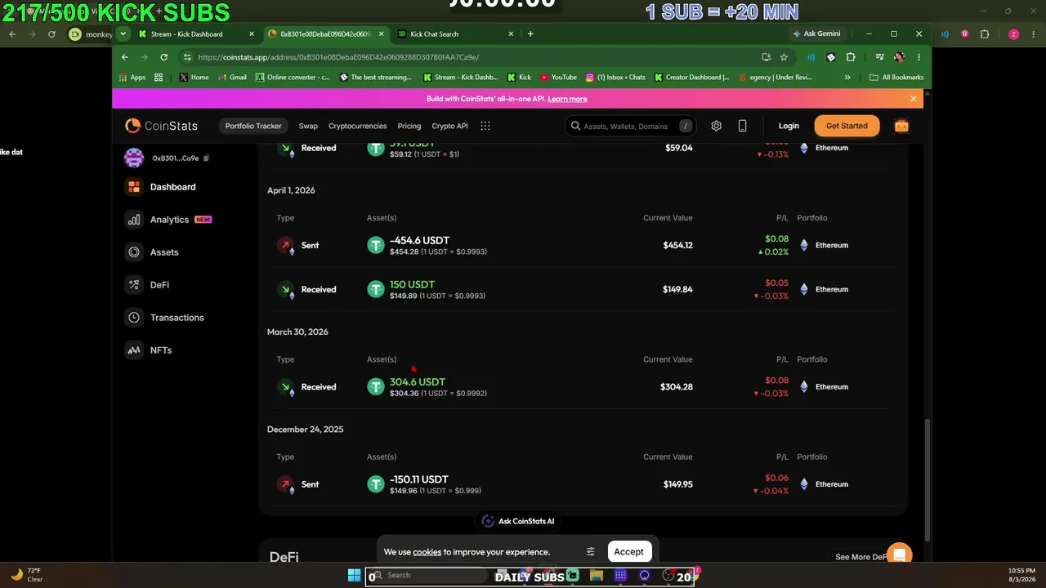The image size is (1046, 588).
Task: Open the Cryptocurrencies nav item
Action: (x=357, y=126)
